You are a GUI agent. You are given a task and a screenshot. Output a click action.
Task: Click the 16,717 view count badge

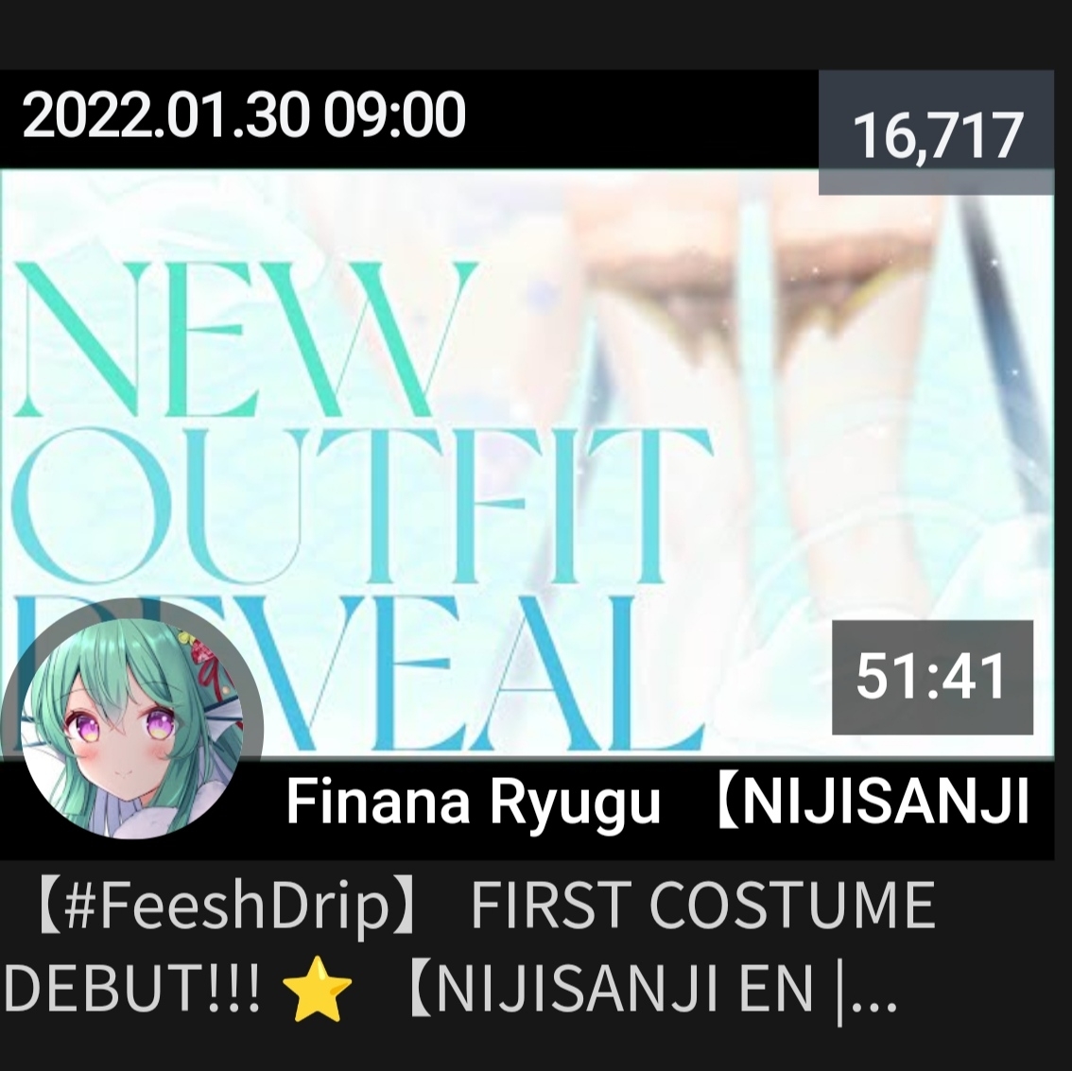click(937, 132)
